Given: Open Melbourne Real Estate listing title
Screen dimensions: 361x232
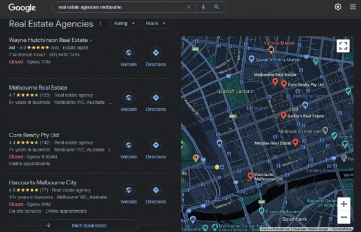Looking at the screenshot, I should [x=38, y=88].
